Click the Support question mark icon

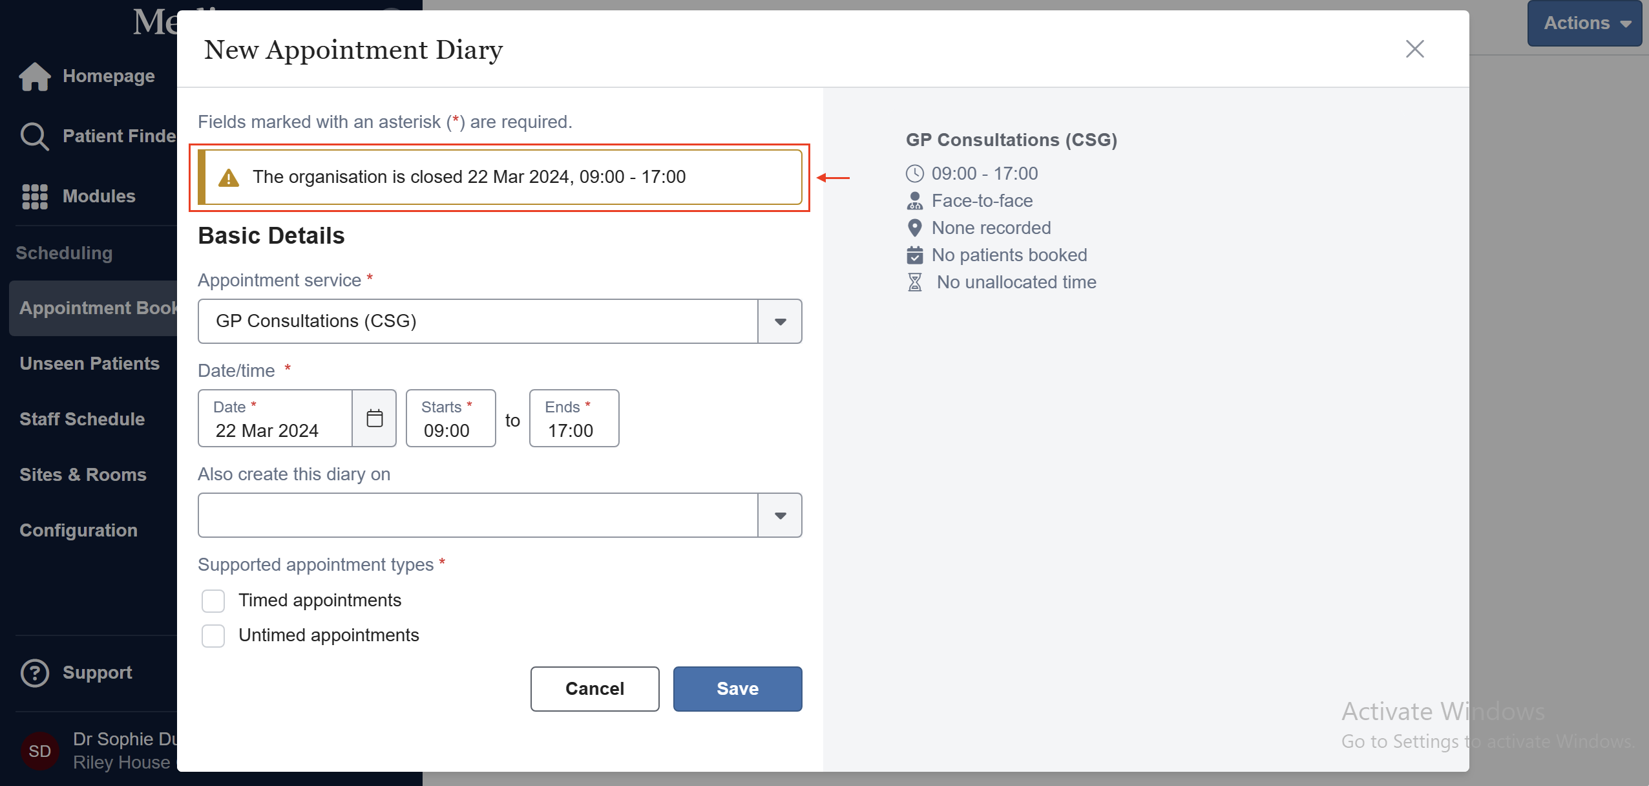[x=35, y=673]
